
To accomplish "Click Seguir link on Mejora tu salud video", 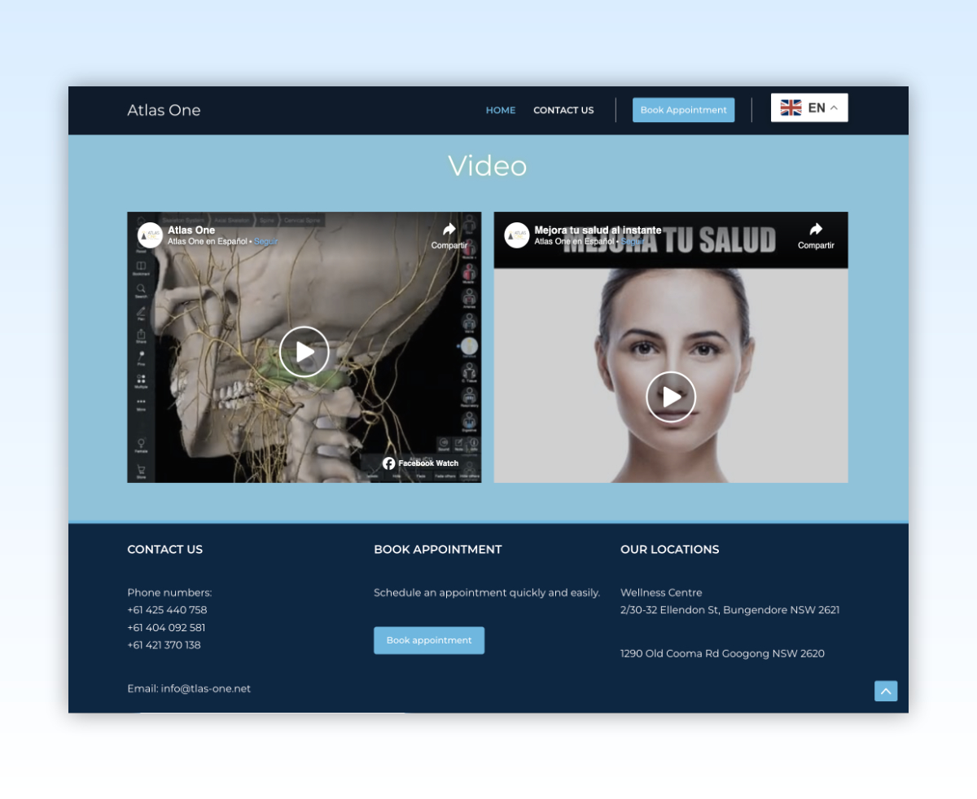I will pos(633,242).
